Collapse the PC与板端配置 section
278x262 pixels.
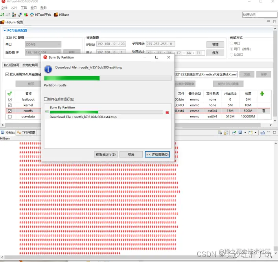pyautogui.click(x=5, y=31)
